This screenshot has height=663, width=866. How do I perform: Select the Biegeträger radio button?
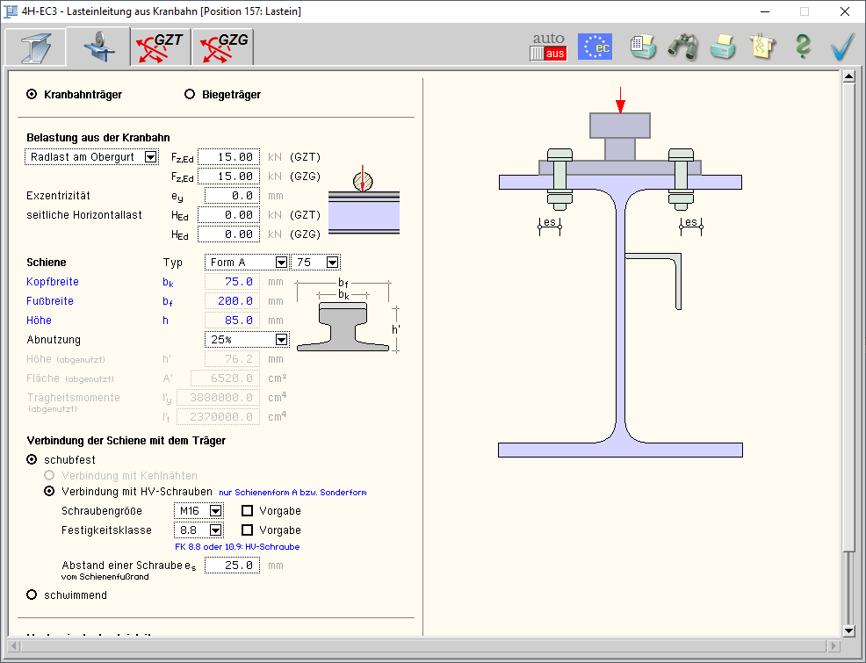pos(190,95)
